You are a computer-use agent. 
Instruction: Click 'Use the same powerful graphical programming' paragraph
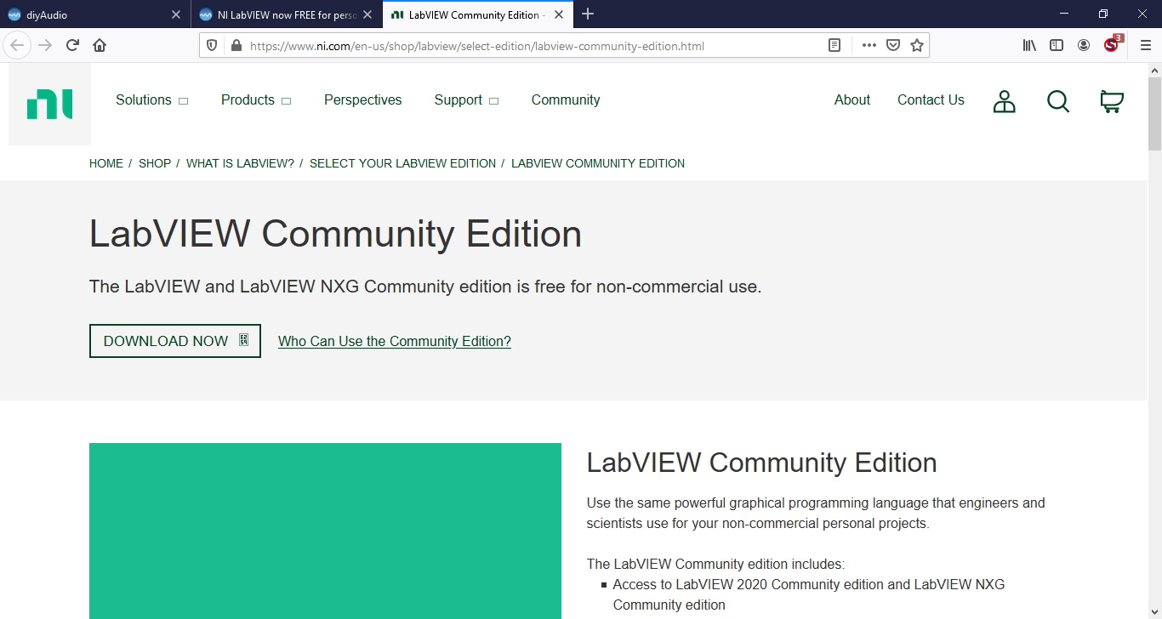(816, 513)
